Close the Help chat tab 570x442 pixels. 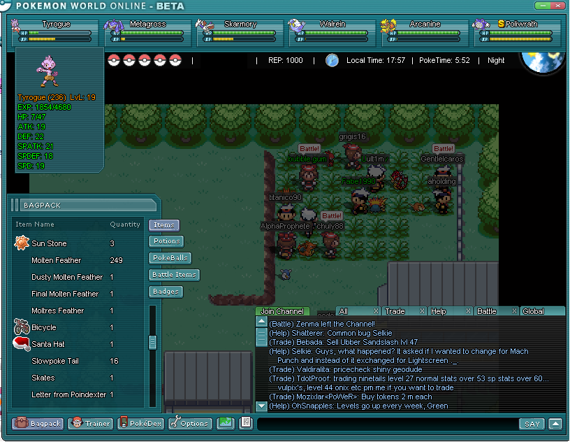468,311
